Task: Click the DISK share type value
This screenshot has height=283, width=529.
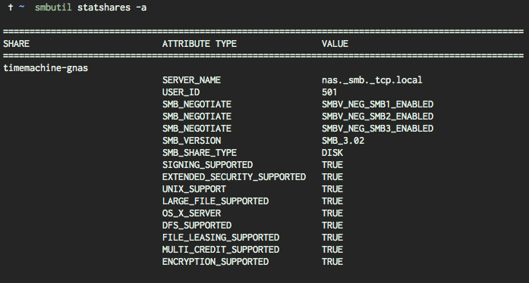Action: [332, 153]
